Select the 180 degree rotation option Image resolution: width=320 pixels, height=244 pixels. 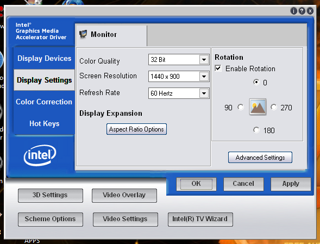pos(256,130)
